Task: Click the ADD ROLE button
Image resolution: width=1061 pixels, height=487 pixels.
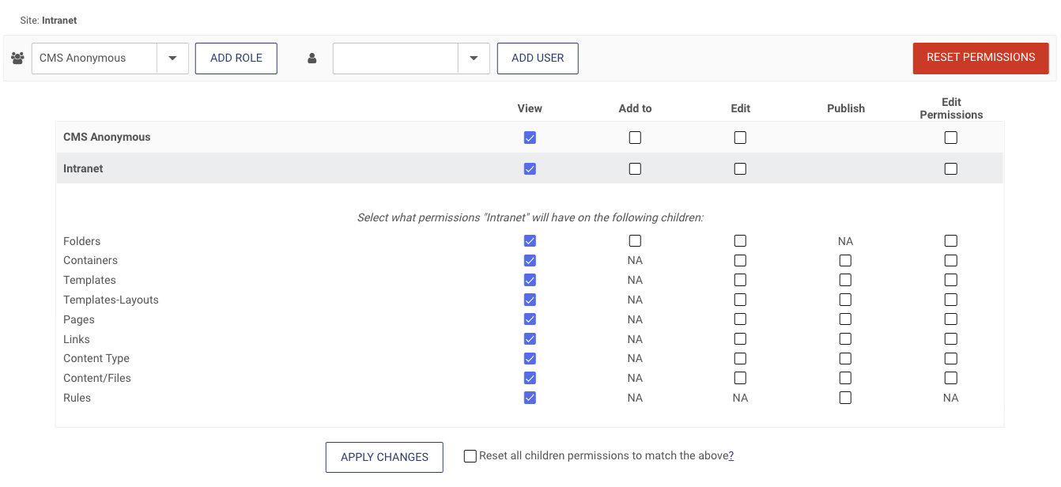Action: click(236, 58)
